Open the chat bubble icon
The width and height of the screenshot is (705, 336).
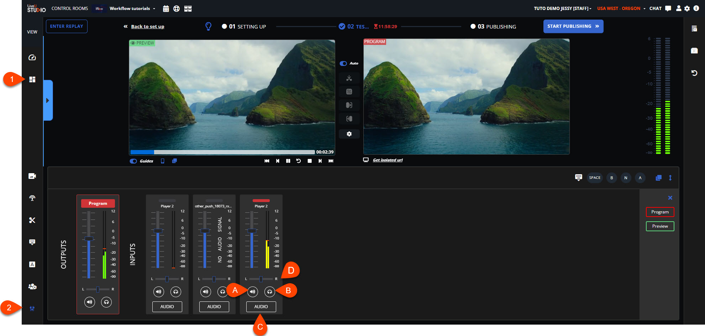668,9
